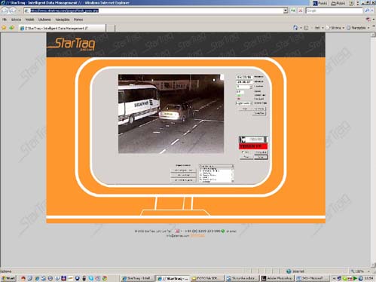This screenshot has height=282, width=376.
Task: Click the offence list box scrollbar
Action: (232, 176)
